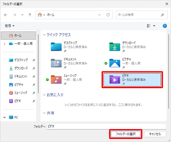
Task: Click the pin icon beside sidebar ドキュメント
Action: pos(34,77)
